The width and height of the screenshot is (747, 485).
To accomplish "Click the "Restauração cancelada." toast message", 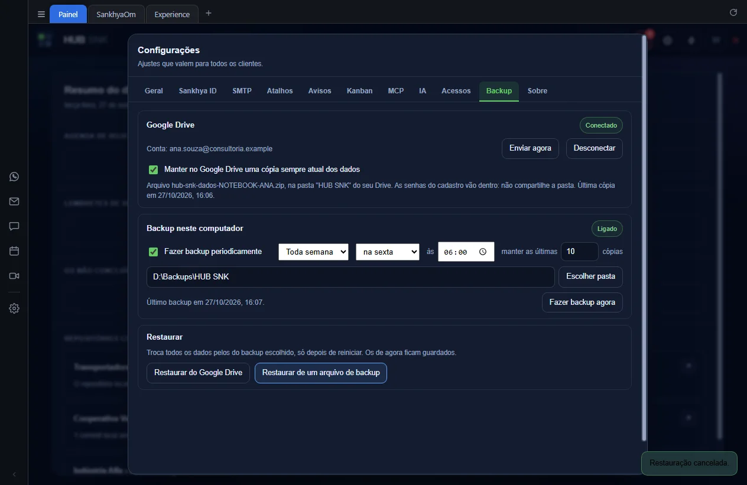I will pyautogui.click(x=689, y=463).
